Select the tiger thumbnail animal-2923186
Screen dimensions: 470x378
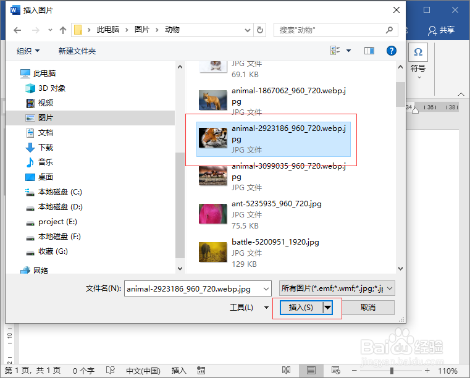[213, 138]
